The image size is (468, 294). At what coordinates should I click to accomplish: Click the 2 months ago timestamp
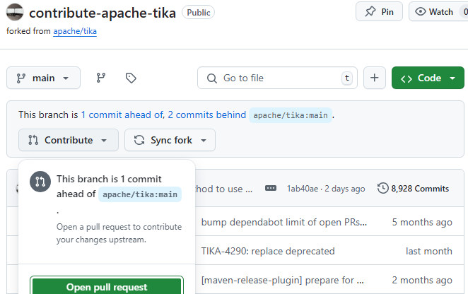(x=422, y=280)
